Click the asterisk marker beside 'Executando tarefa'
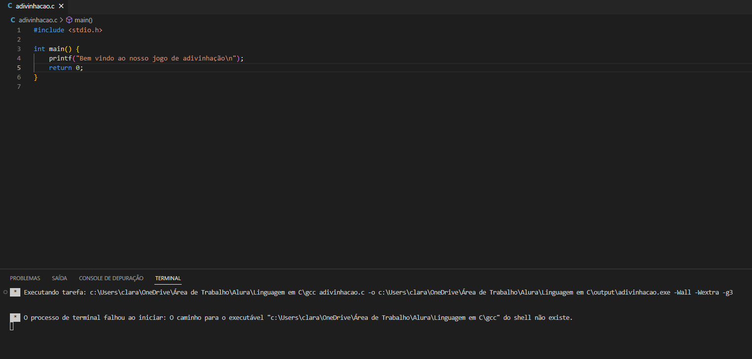Image resolution: width=752 pixels, height=359 pixels. tap(15, 292)
